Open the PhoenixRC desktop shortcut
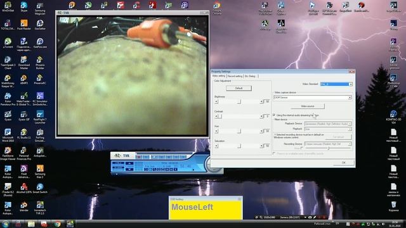 coord(40,79)
